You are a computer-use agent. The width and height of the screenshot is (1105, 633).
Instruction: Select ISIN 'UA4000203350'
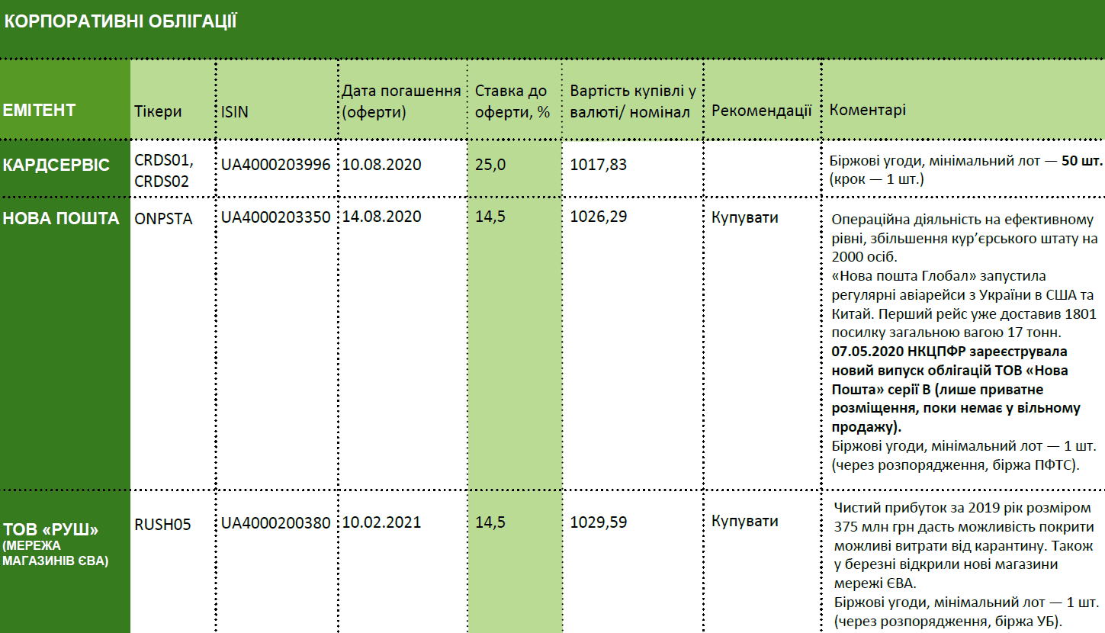[x=276, y=217]
